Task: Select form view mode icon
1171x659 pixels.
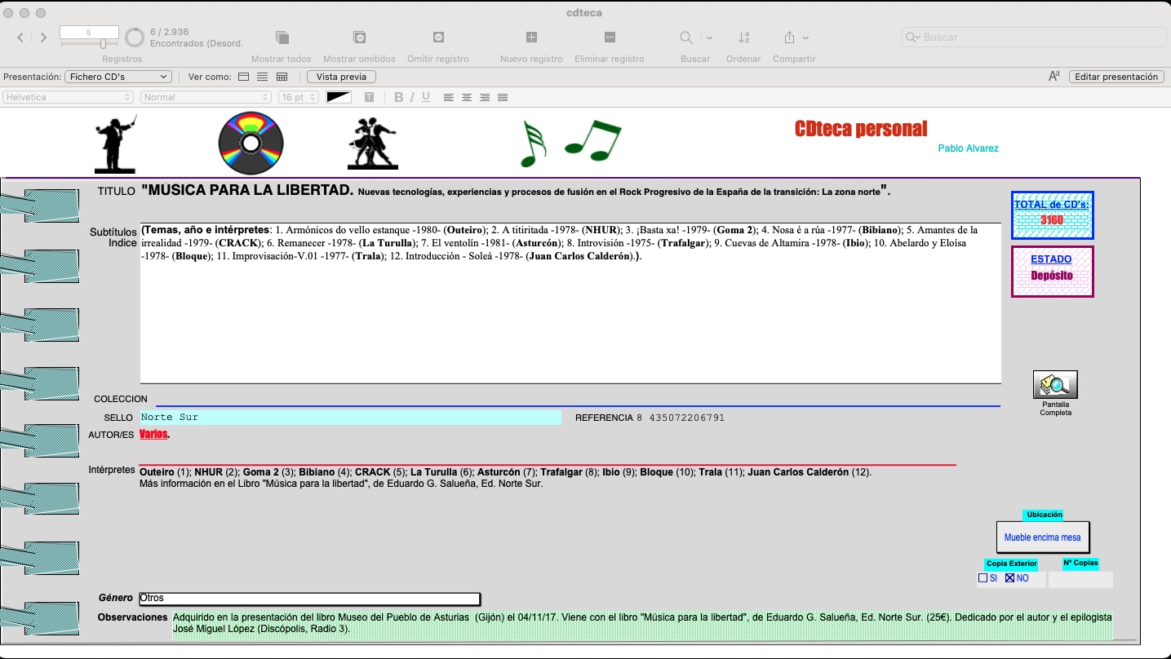Action: pyautogui.click(x=243, y=77)
